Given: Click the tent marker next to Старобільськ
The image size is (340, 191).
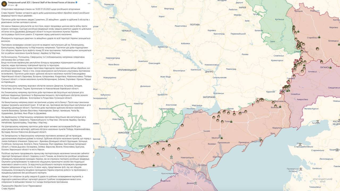Looking at the screenshot, I should (x=319, y=37).
